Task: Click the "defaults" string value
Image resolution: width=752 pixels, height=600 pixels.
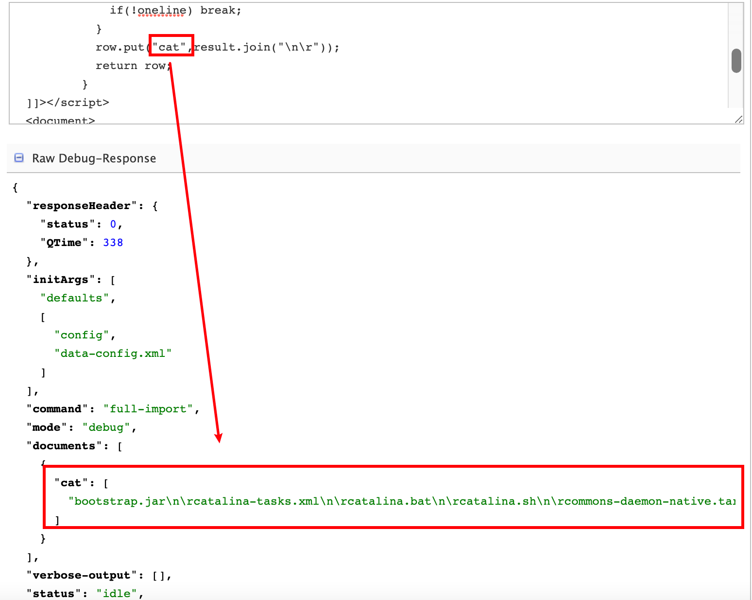Action: point(74,298)
